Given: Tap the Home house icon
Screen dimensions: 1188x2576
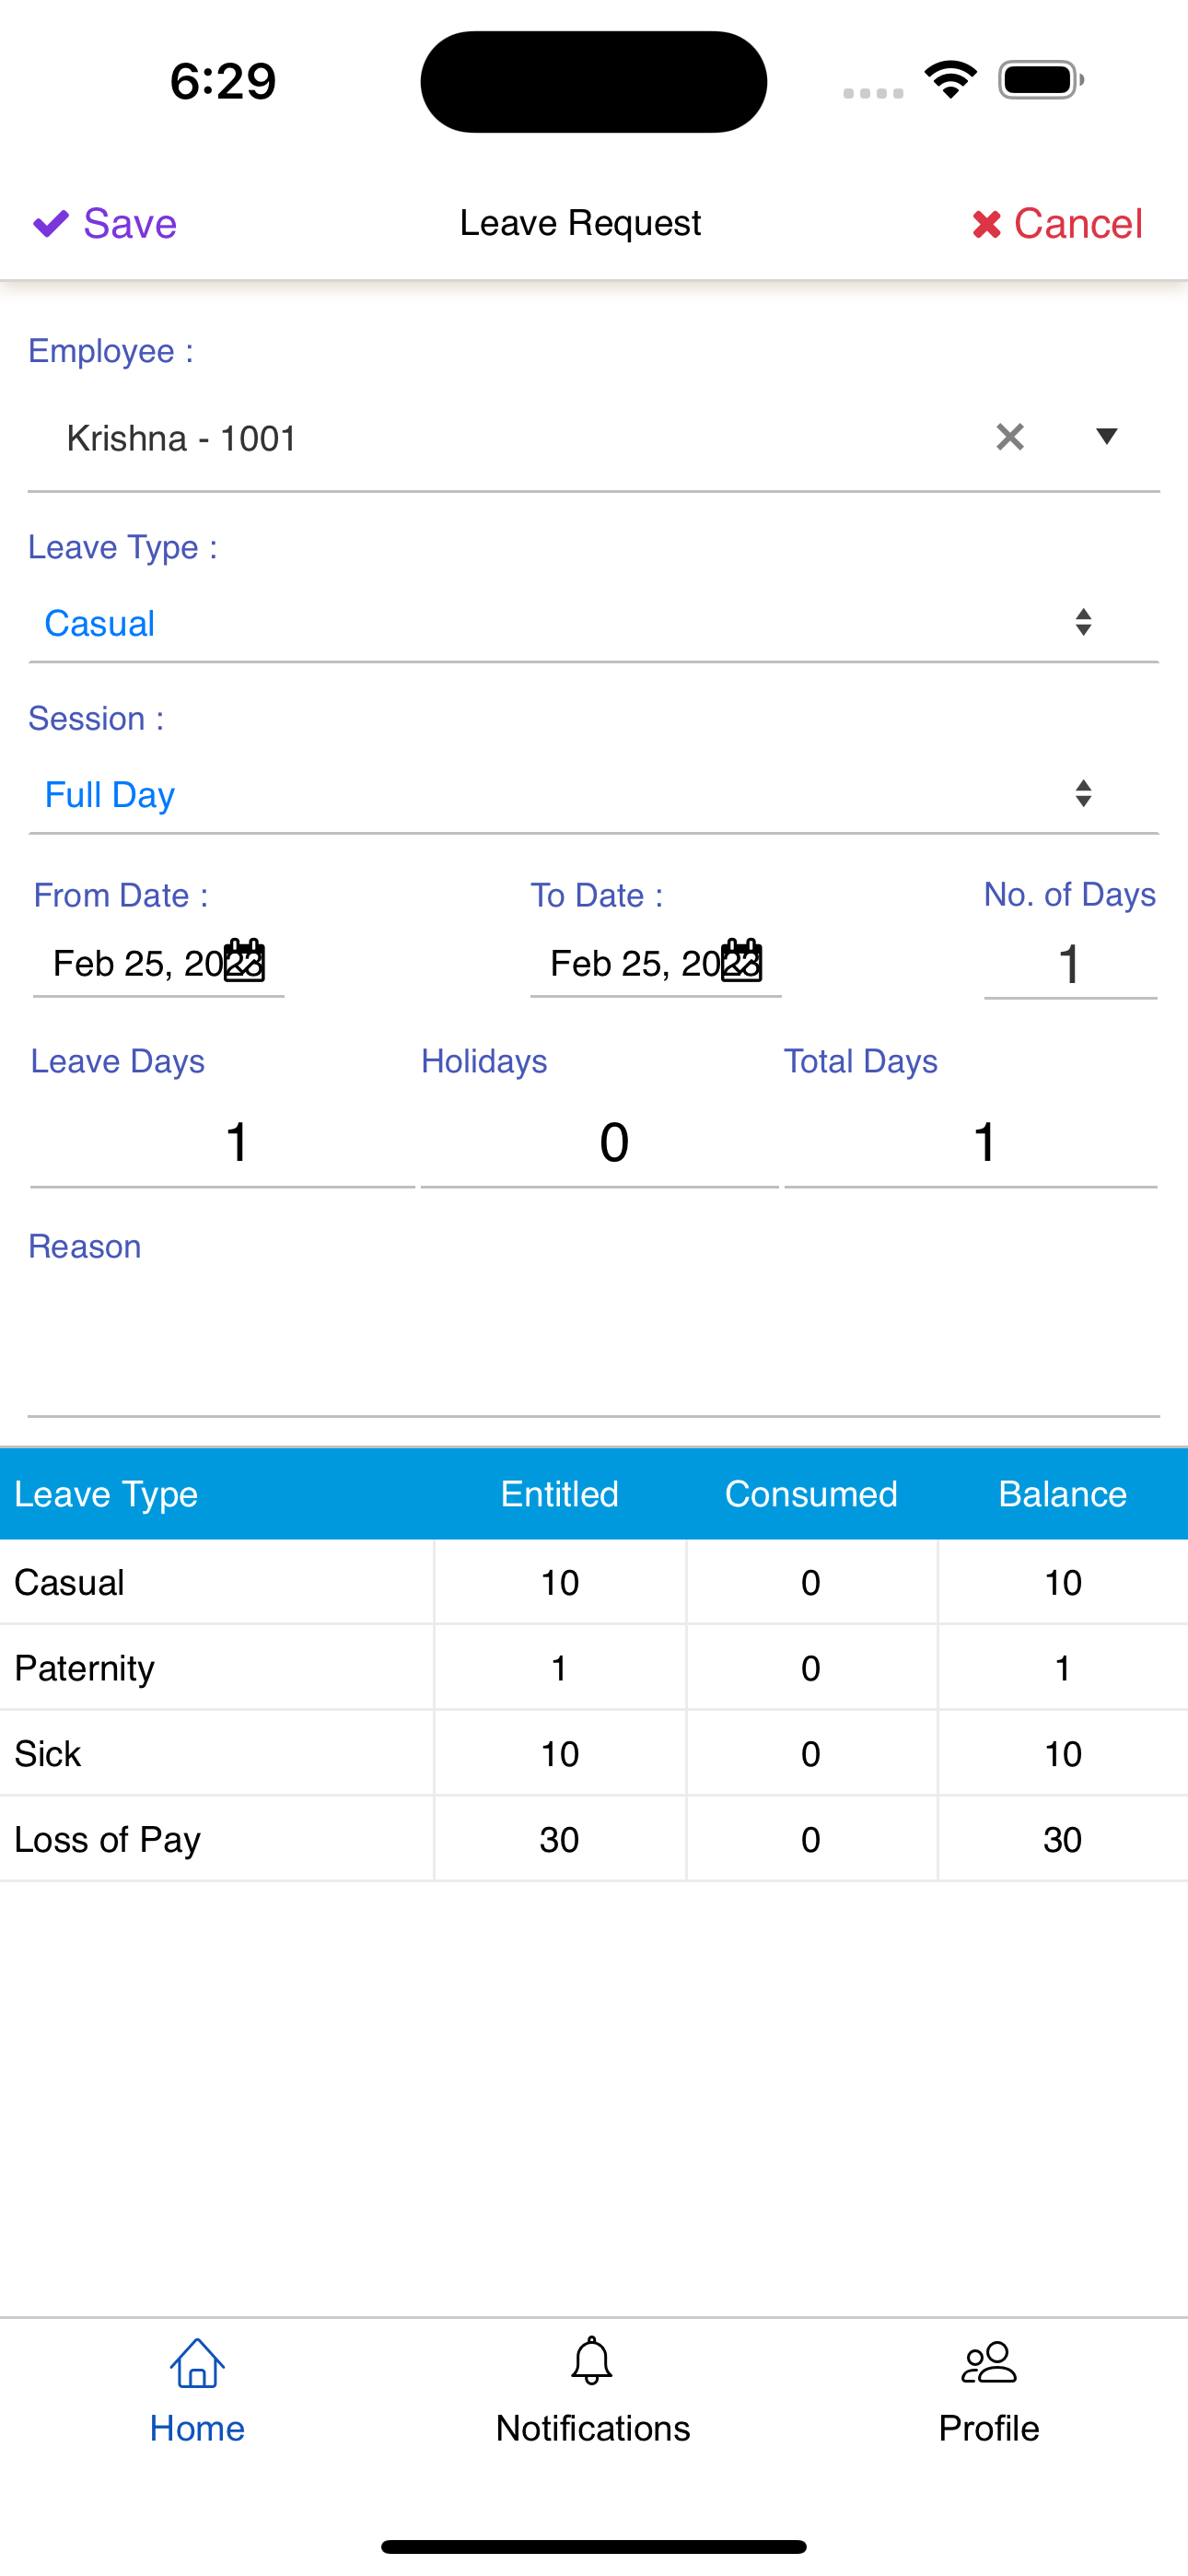Looking at the screenshot, I should [197, 2363].
